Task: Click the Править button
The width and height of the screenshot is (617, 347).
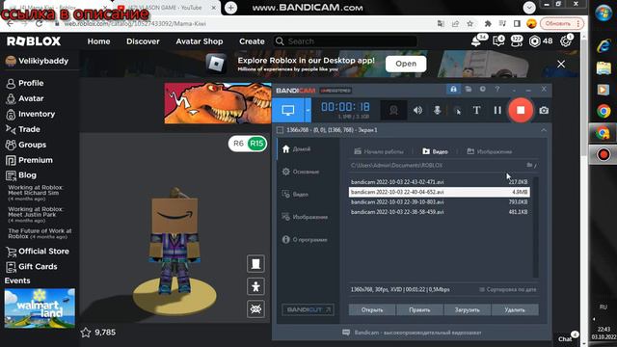Action: pos(419,309)
